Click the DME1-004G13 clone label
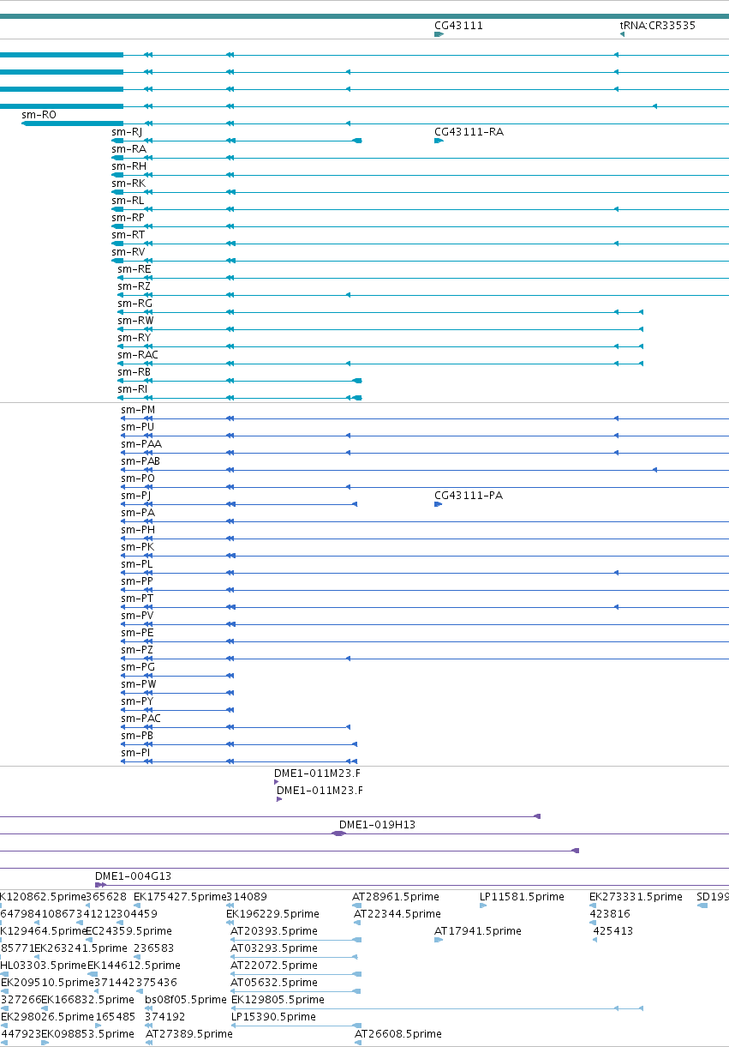 tap(133, 876)
